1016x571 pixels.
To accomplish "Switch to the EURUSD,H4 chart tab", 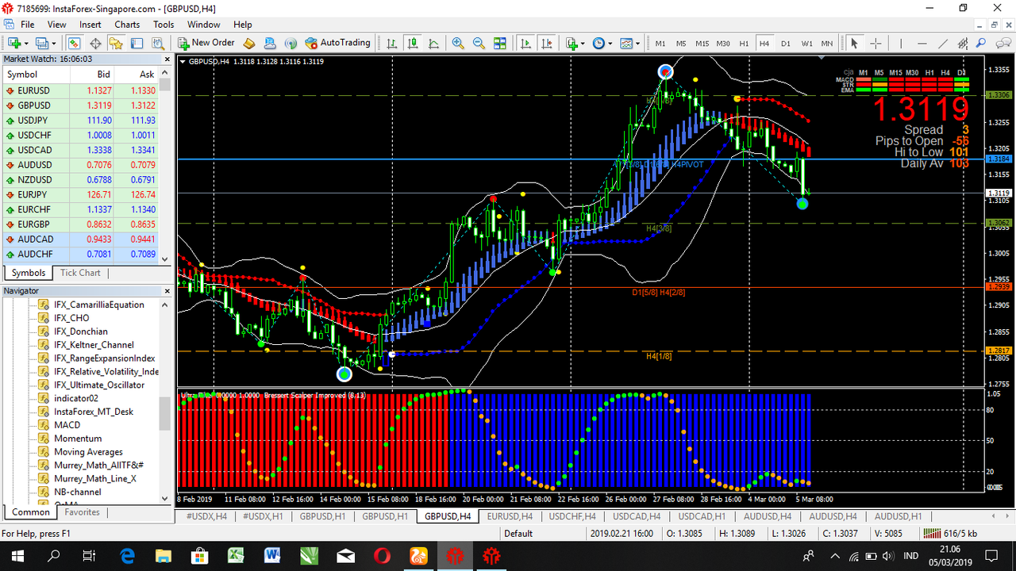I will [509, 516].
